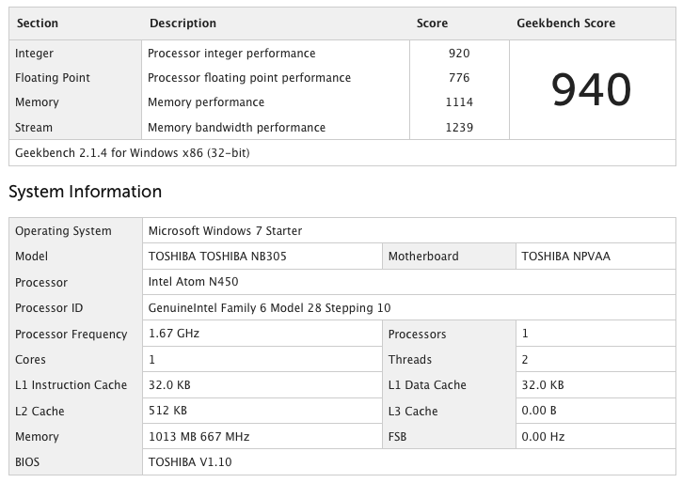Click the 1.67 GHz frequency value
The image size is (683, 483).
coord(174,334)
